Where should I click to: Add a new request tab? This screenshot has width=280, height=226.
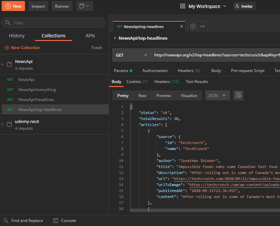click(193, 26)
